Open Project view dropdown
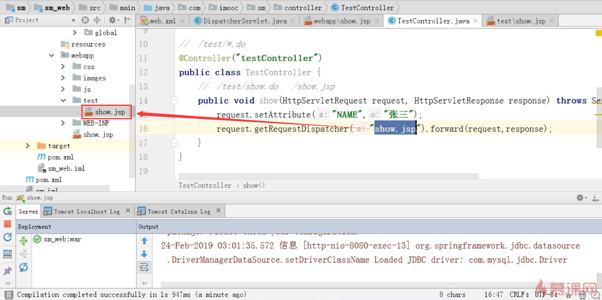The image size is (602, 300). (x=73, y=20)
